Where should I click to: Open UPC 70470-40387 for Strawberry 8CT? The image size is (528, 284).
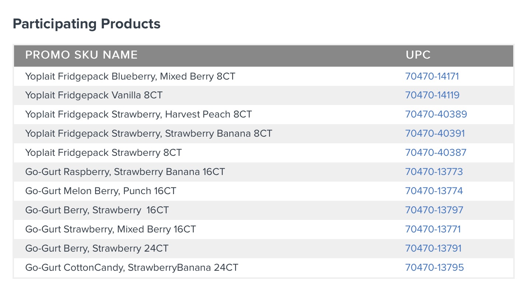pos(436,153)
